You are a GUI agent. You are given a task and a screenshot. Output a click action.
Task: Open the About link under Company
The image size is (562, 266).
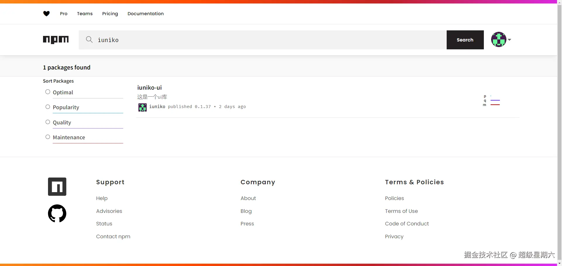pyautogui.click(x=248, y=198)
